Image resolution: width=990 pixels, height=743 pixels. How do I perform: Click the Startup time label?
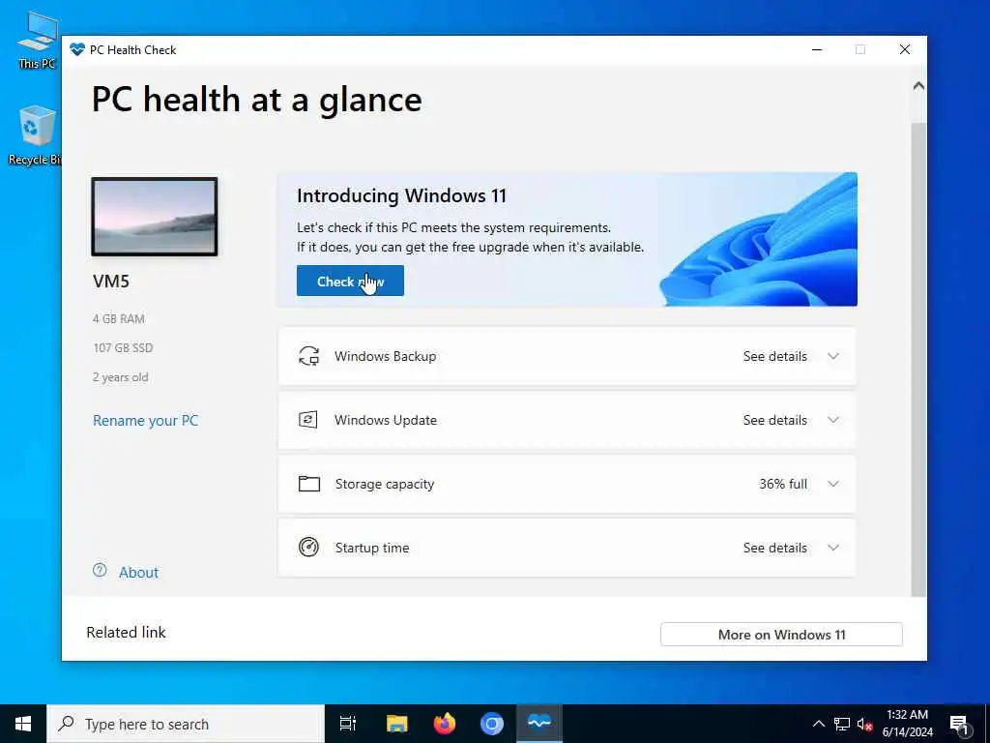[372, 548]
